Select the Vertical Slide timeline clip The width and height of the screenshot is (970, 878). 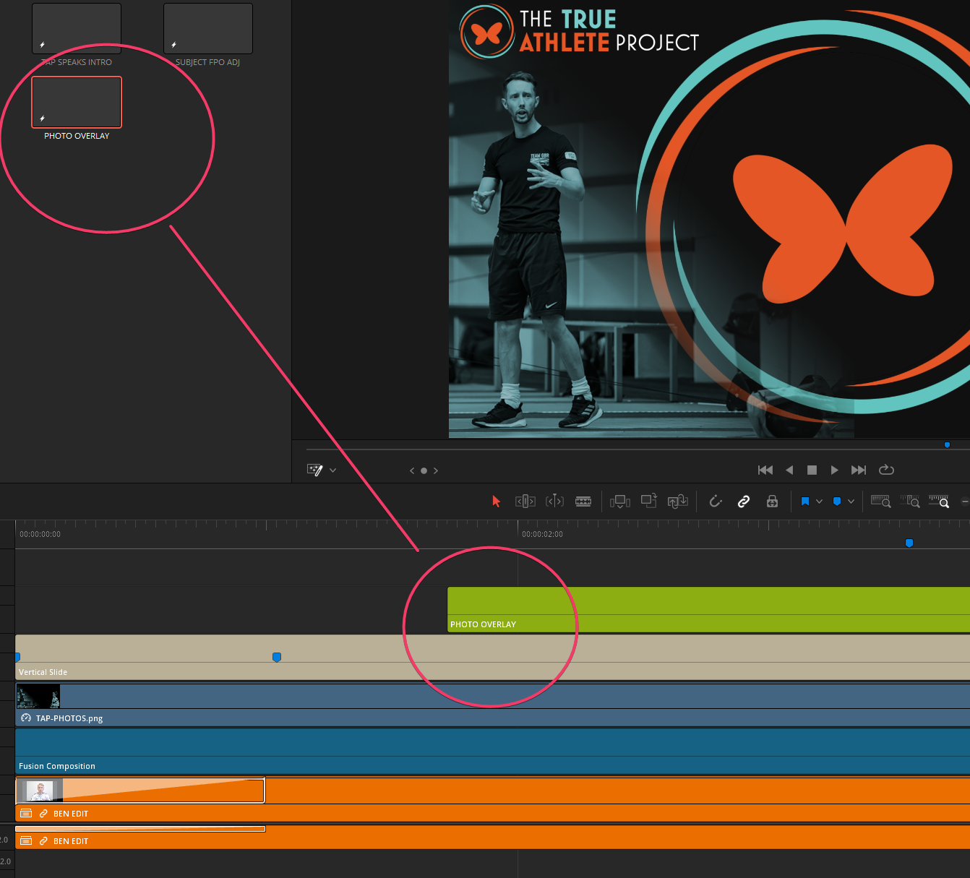point(492,658)
